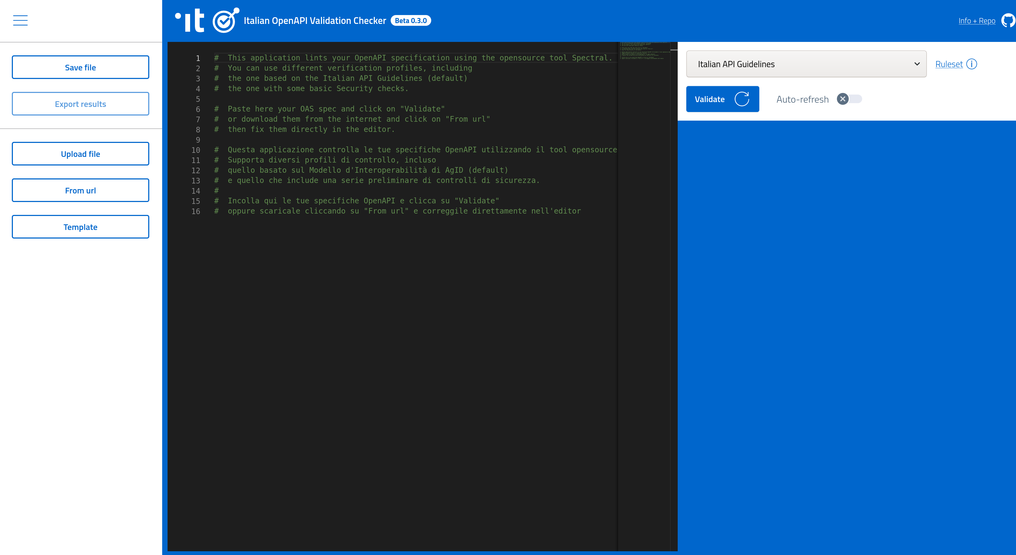Choose Upload file from sidebar
Screen dimensions: 1016x555
81,154
